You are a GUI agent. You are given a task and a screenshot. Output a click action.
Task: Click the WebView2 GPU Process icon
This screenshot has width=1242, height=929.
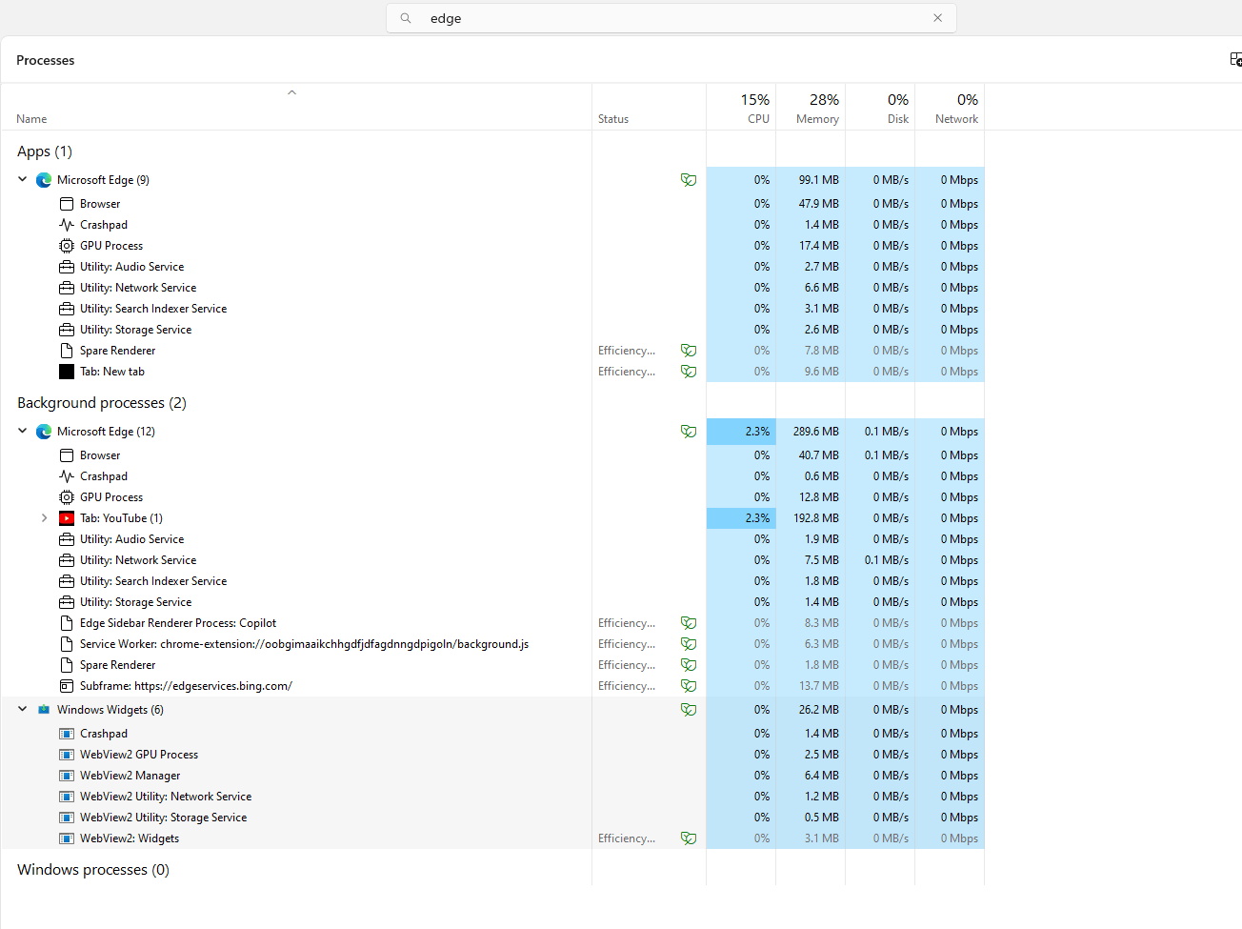pyautogui.click(x=67, y=755)
